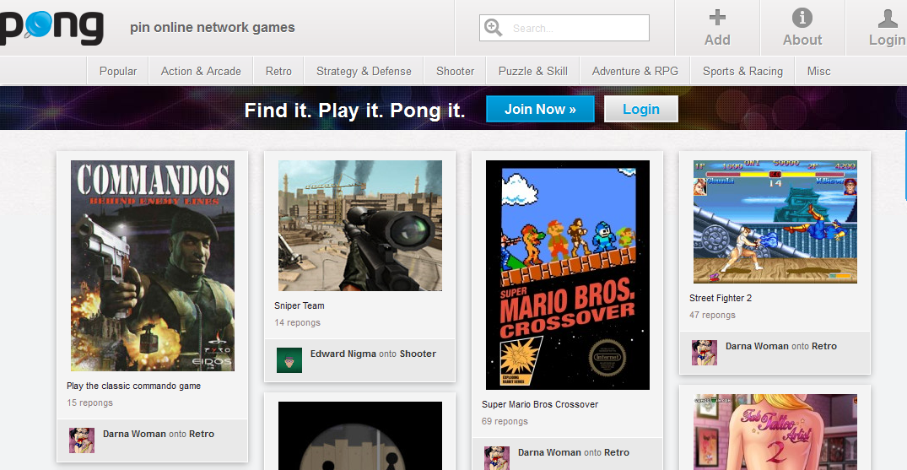Click '15 repongs' count

[89, 402]
